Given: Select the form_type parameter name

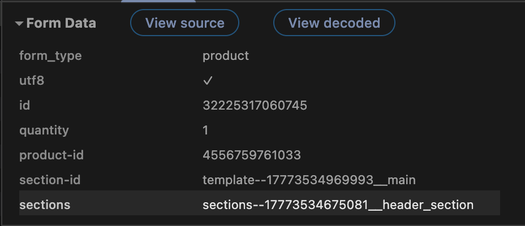Looking at the screenshot, I should [50, 56].
